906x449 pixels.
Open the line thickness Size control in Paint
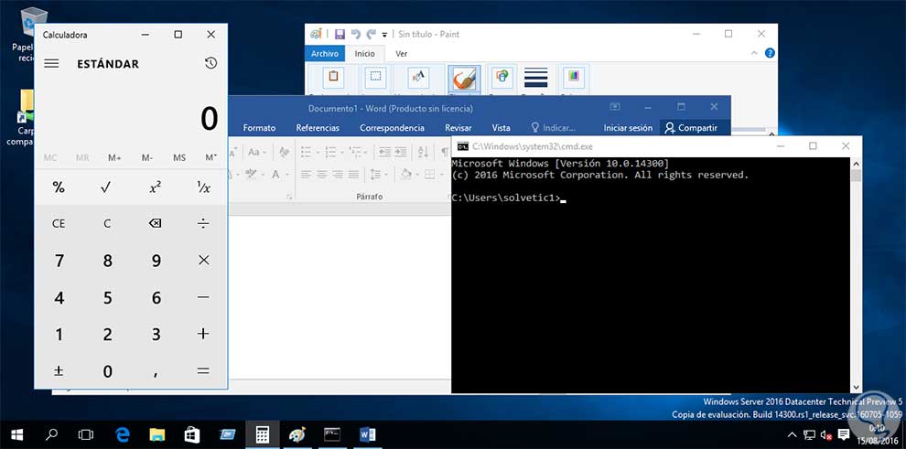pos(535,77)
